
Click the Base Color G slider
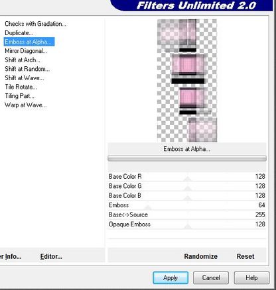[187, 186]
